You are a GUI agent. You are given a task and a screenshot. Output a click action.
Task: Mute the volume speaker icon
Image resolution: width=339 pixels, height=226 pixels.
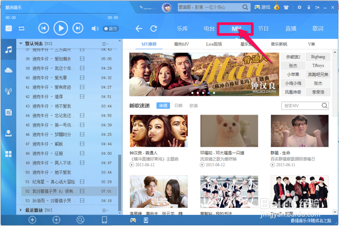(95, 28)
